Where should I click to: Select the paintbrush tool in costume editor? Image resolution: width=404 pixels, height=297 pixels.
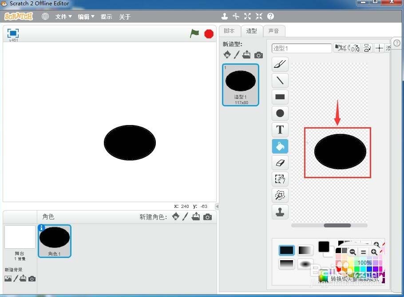click(280, 64)
